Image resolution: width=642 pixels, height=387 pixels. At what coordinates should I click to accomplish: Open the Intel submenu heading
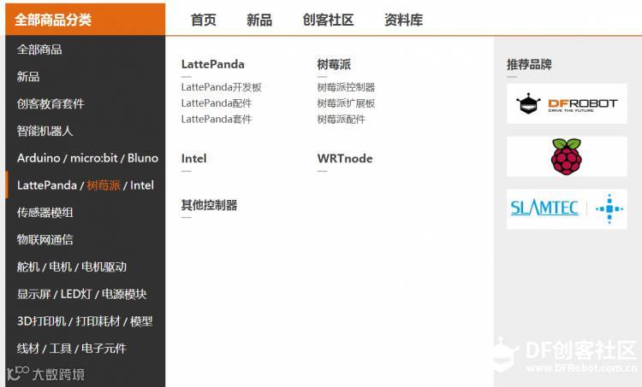193,159
